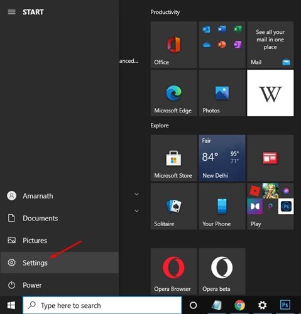Click the truncated "anced..." app entry
This screenshot has height=314, width=301.
pyautogui.click(x=129, y=61)
